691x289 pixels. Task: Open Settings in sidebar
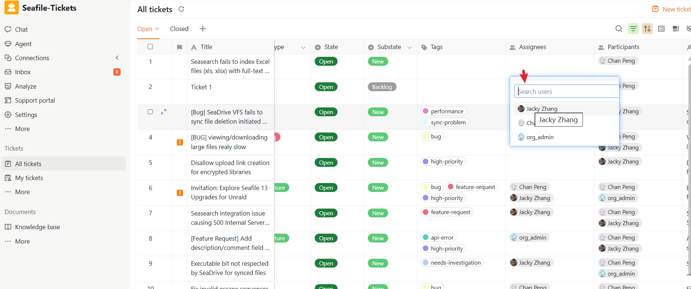click(x=26, y=115)
